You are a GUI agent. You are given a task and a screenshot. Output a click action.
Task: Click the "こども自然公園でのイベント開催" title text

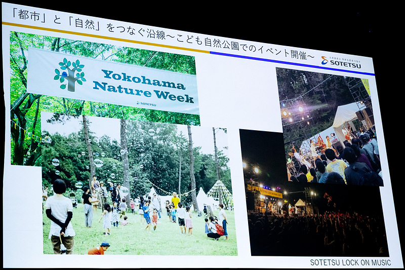(x=241, y=47)
